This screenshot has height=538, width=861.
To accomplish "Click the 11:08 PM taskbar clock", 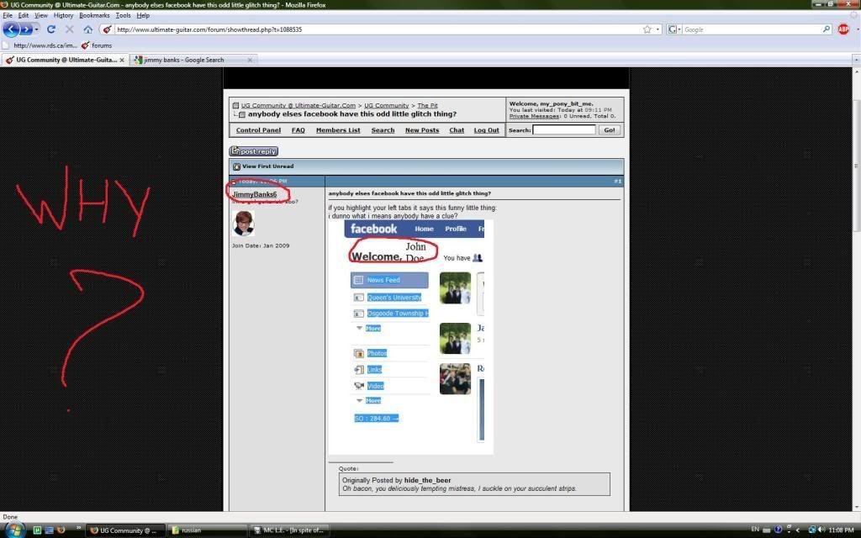I will point(841,530).
